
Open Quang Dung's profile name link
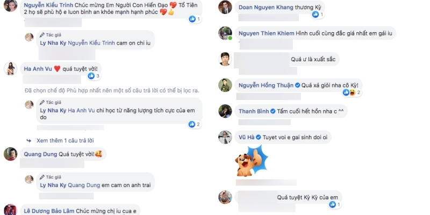point(40,154)
